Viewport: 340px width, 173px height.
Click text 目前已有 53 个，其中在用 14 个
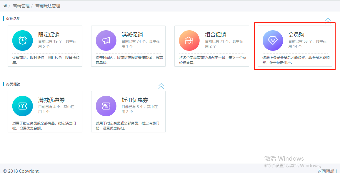[x=307, y=44]
